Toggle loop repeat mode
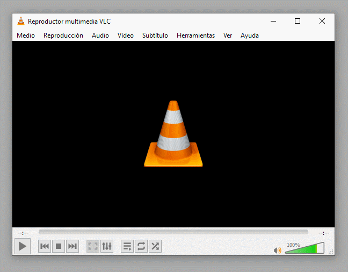348x272 pixels. coord(141,246)
